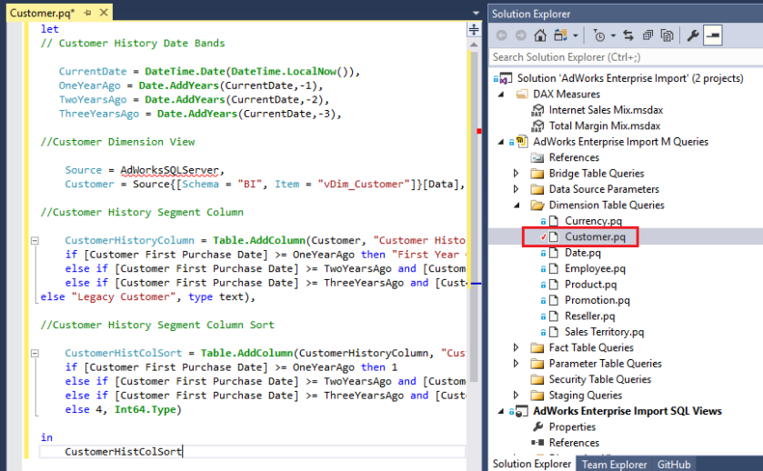Screen dimensions: 763x471
Task: Click the editor split-window handle above scrollbar
Action: (x=473, y=29)
